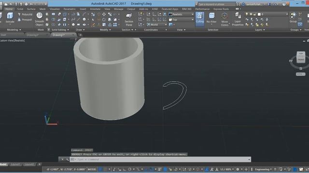The image size is (309, 173).
Task: Click the Custom View Realistic viewport label
Action: coord(13,40)
